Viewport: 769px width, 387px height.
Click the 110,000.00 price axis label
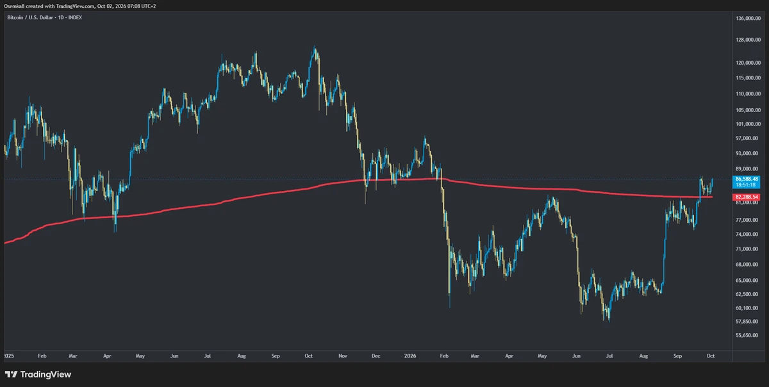[x=749, y=94]
